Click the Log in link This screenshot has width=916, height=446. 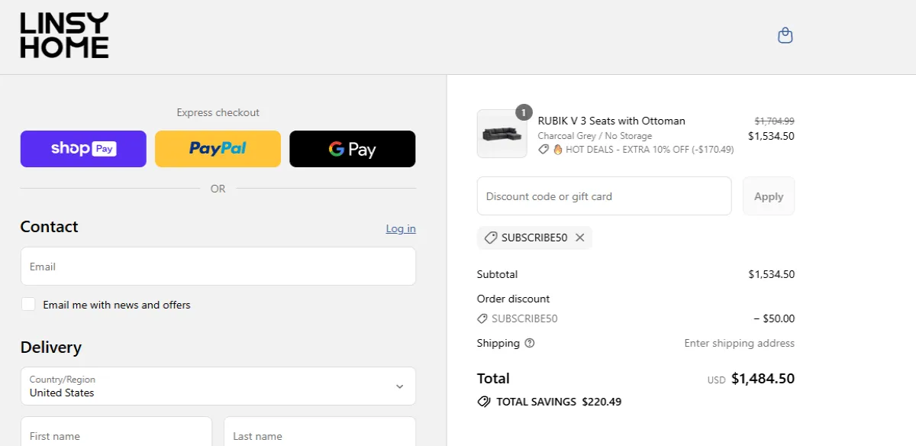coord(400,228)
